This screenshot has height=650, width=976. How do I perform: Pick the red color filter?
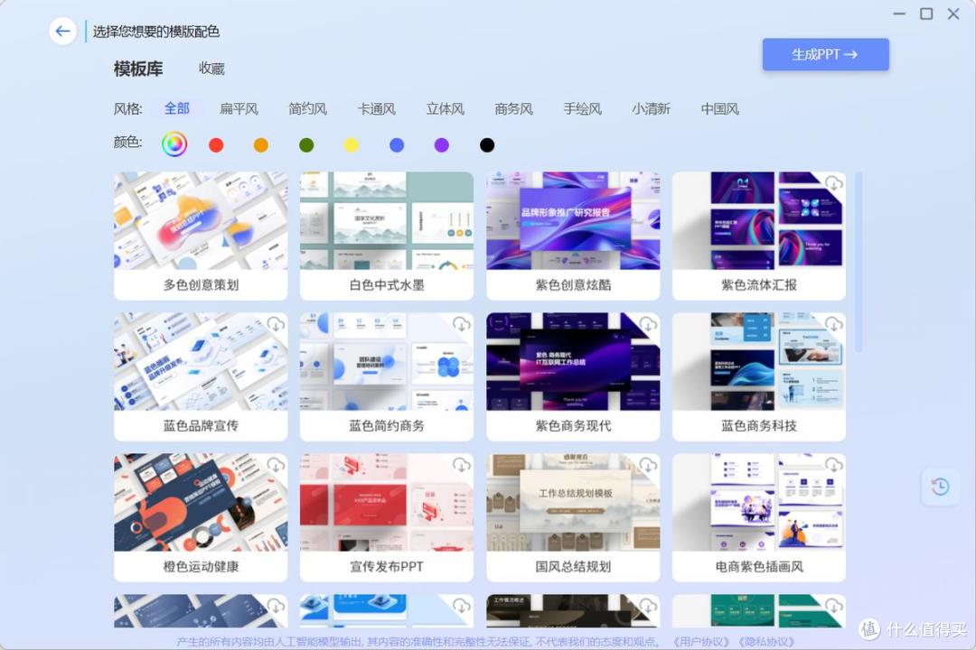pyautogui.click(x=216, y=145)
